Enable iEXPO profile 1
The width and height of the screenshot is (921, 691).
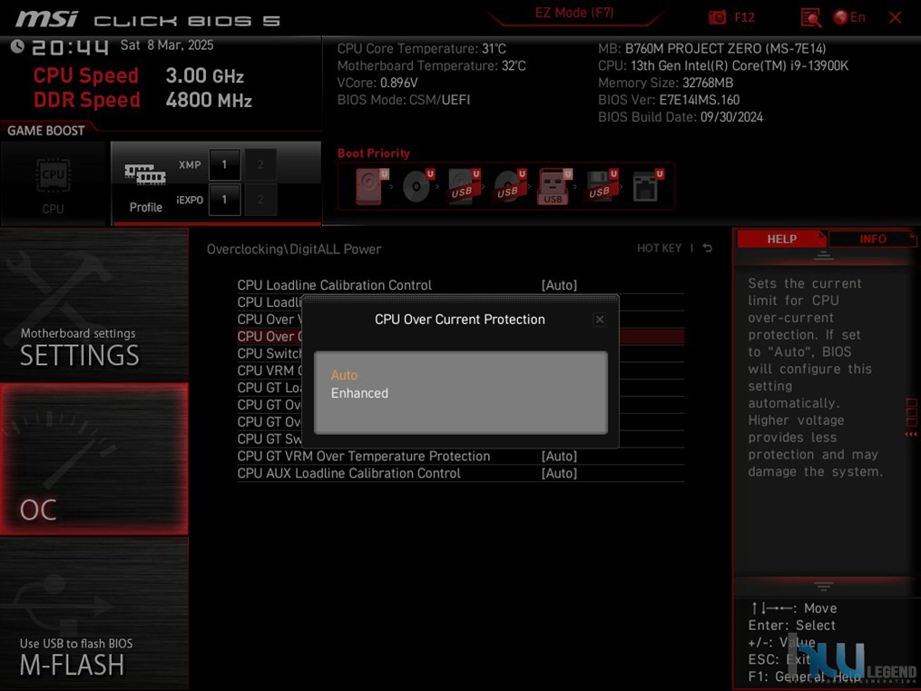pyautogui.click(x=224, y=200)
